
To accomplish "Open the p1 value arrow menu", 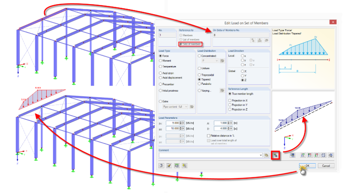I will [x=183, y=123].
